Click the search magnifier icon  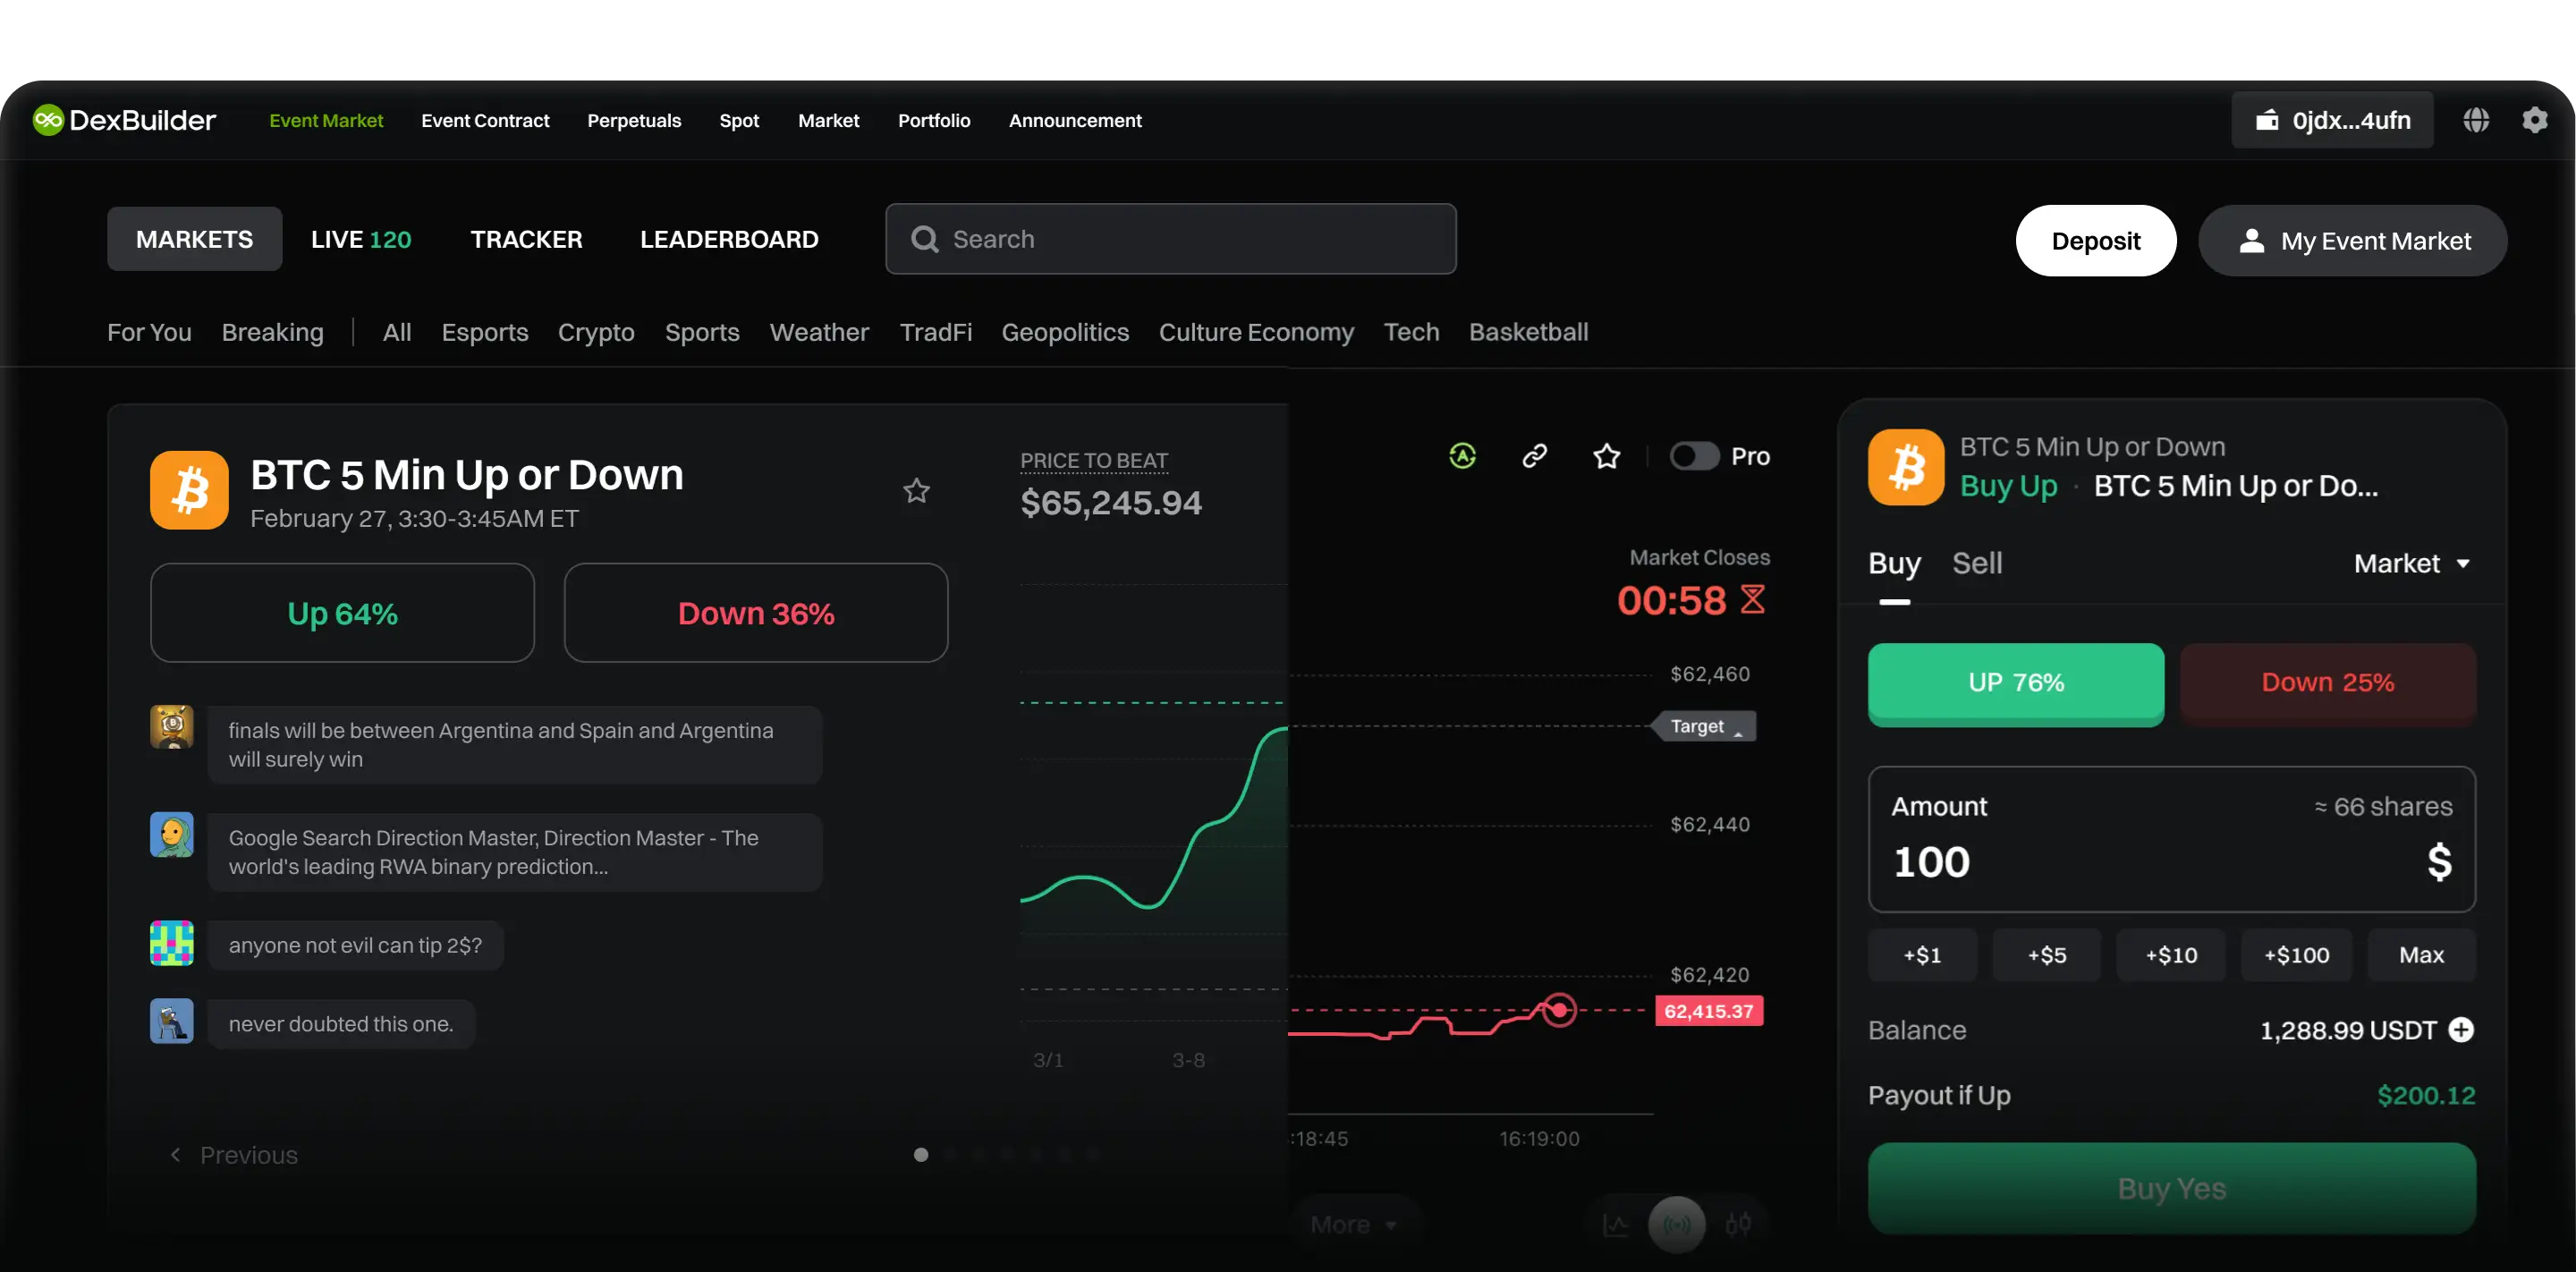click(925, 239)
